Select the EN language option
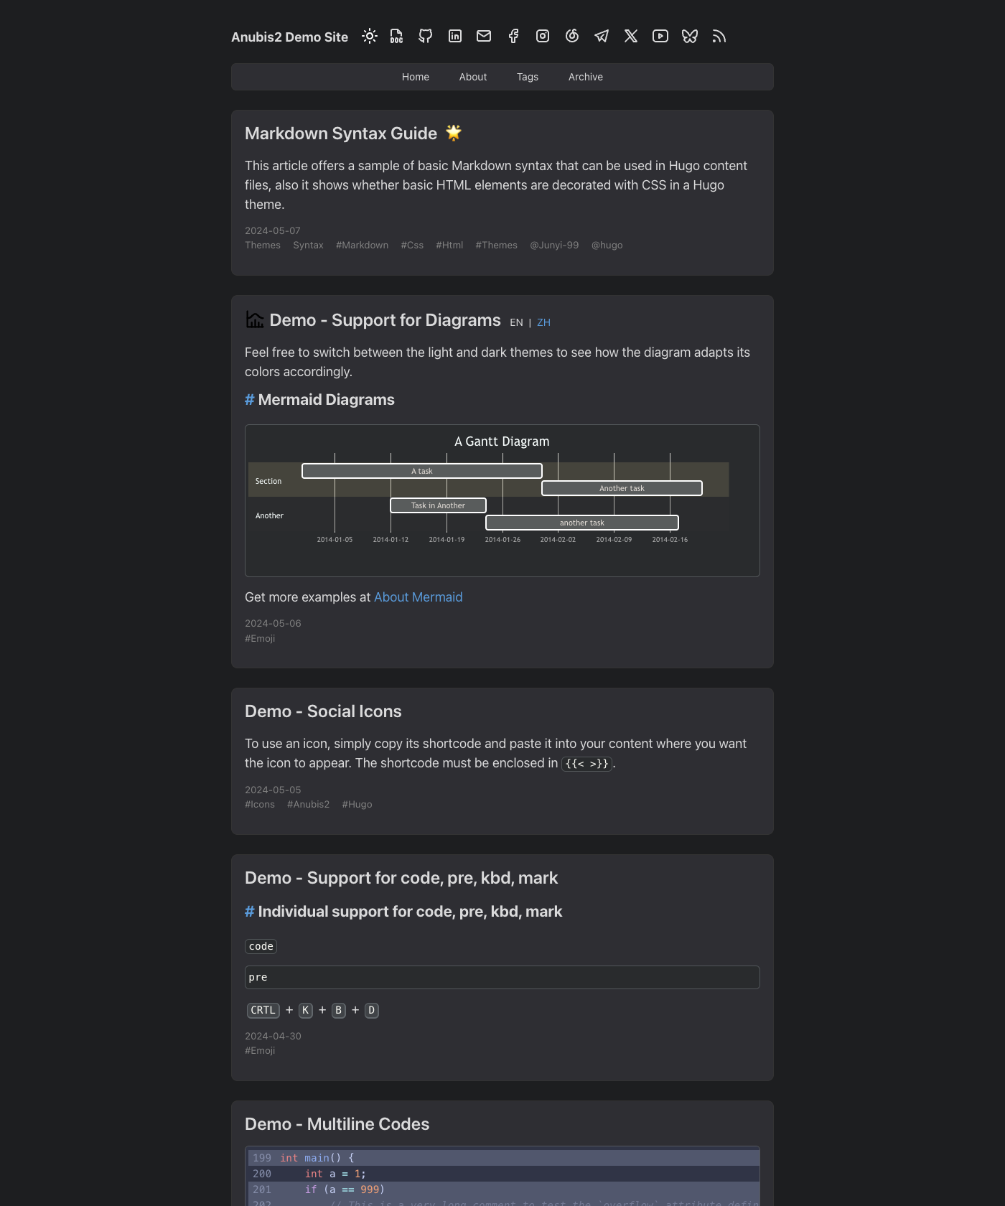1005x1206 pixels. click(516, 322)
